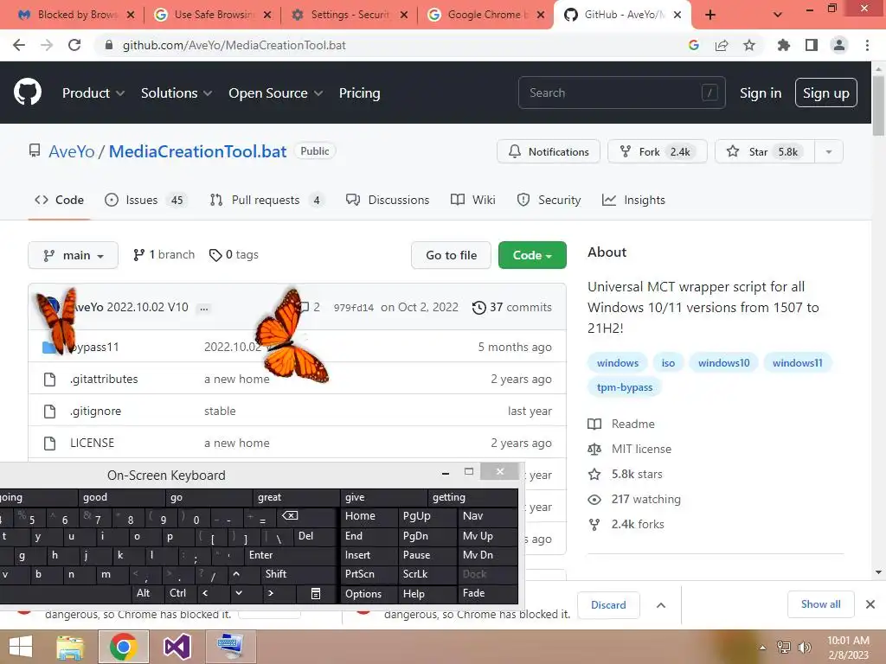Click Fade key on On-Screen Keyboard
The height and width of the screenshot is (664, 886).
487,593
